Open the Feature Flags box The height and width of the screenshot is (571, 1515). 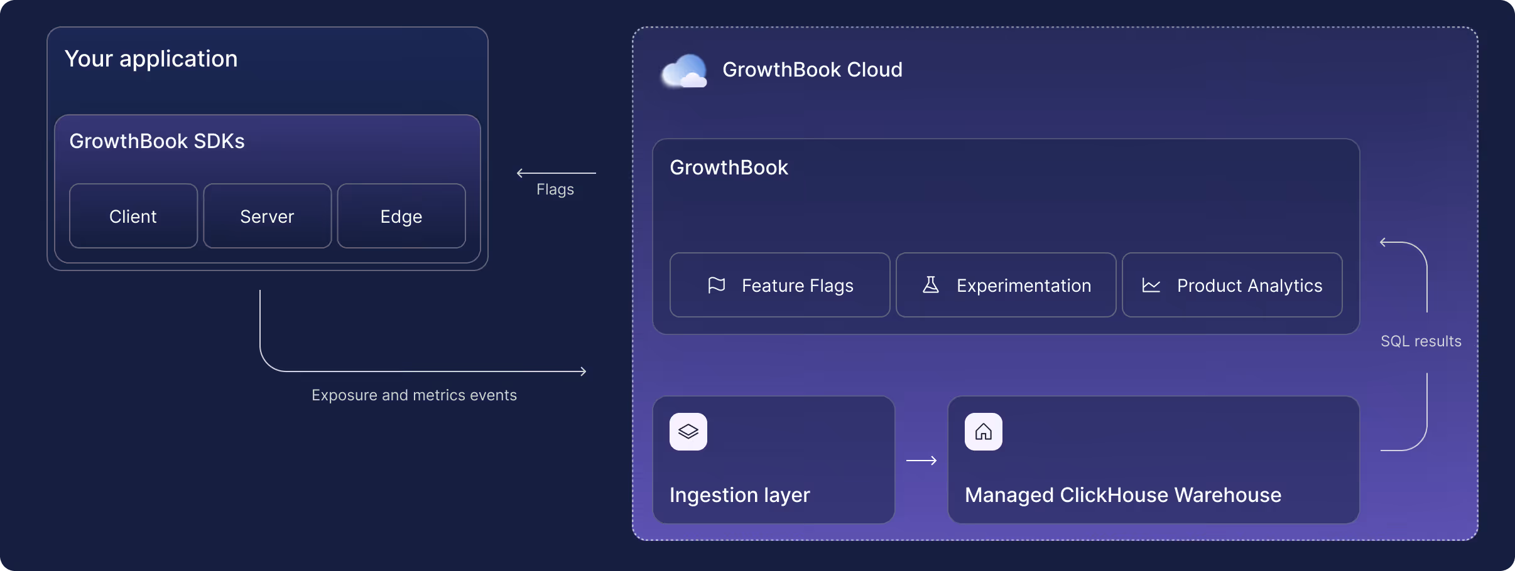pyautogui.click(x=780, y=285)
